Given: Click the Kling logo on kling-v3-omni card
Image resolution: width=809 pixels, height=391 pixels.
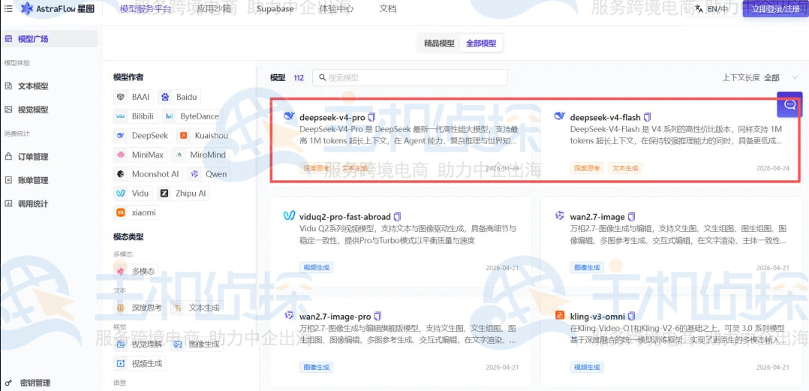Looking at the screenshot, I should 560,314.
